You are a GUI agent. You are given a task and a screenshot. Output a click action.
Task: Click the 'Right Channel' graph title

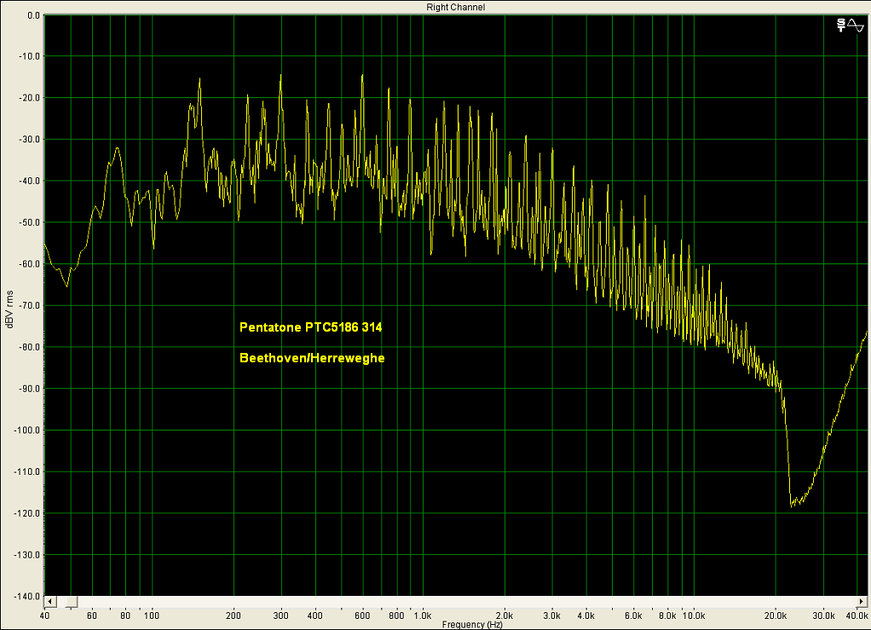click(455, 7)
